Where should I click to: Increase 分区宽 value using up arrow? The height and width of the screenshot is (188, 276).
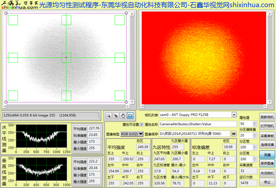(x=255, y=146)
